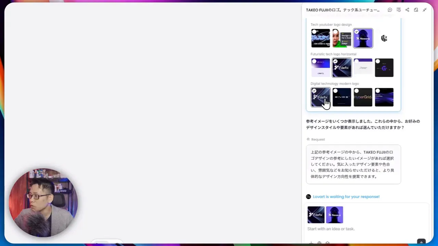This screenshot has width=438, height=246.
Task: Check the graffiti thumbnail in Tech youtuber row
Action: [x=314, y=32]
